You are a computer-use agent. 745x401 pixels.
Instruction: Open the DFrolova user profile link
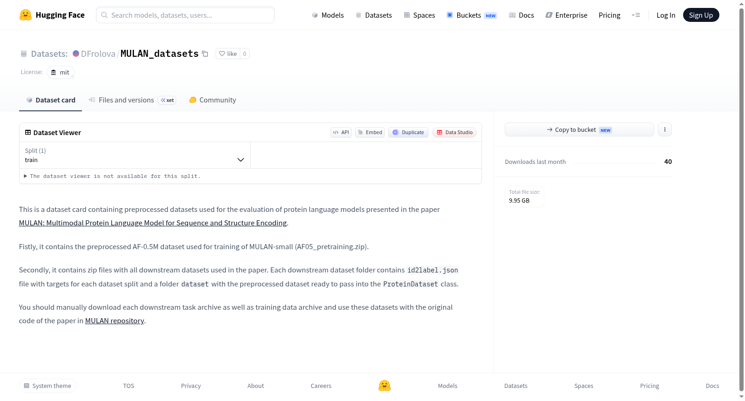tap(98, 54)
